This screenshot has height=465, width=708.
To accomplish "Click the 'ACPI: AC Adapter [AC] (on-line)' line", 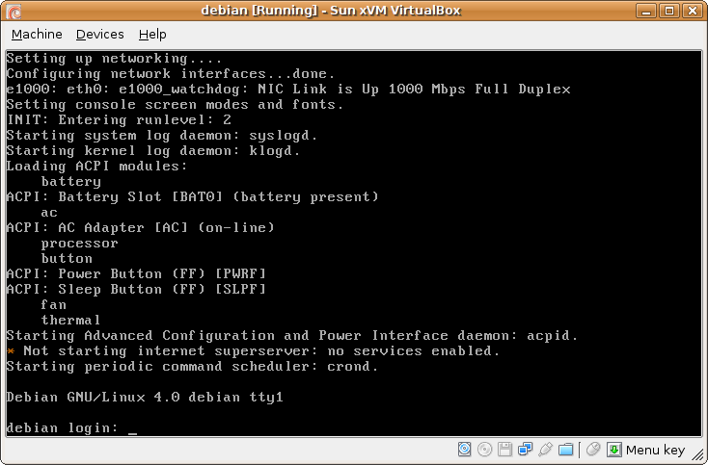I will (141, 227).
